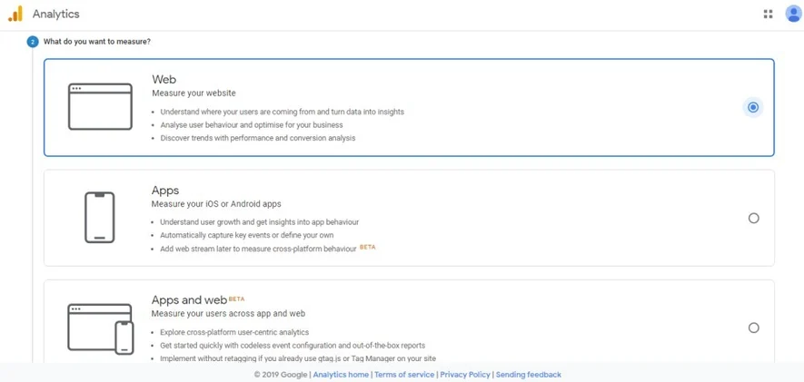Click 'Measure your iOS or Android apps' text
The width and height of the screenshot is (804, 382).
tap(216, 204)
